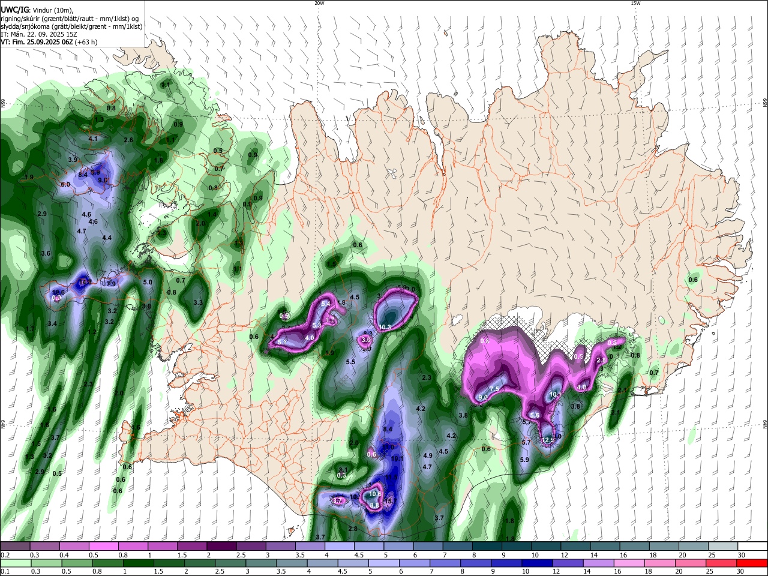Viewport: 768px width, 576px height.
Task: Select the '8.8' value below 10.6
Action: 374,505
